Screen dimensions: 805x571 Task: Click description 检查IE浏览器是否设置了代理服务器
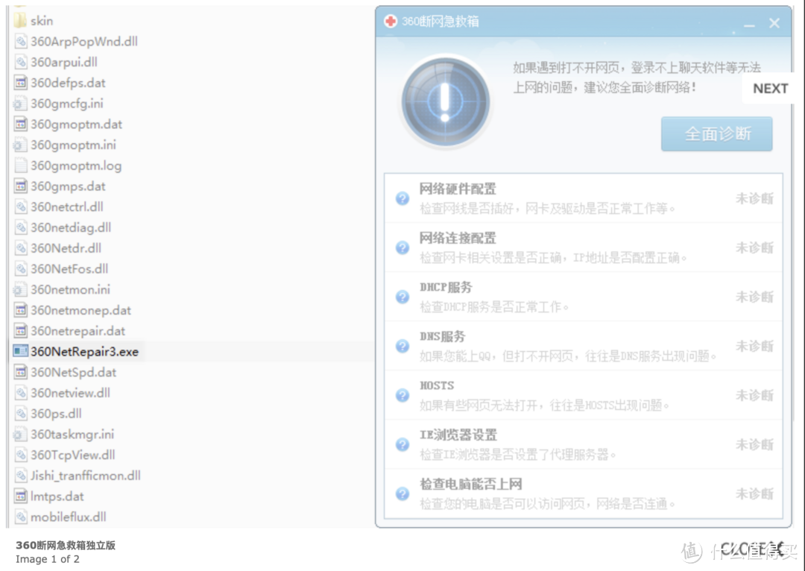tap(518, 455)
